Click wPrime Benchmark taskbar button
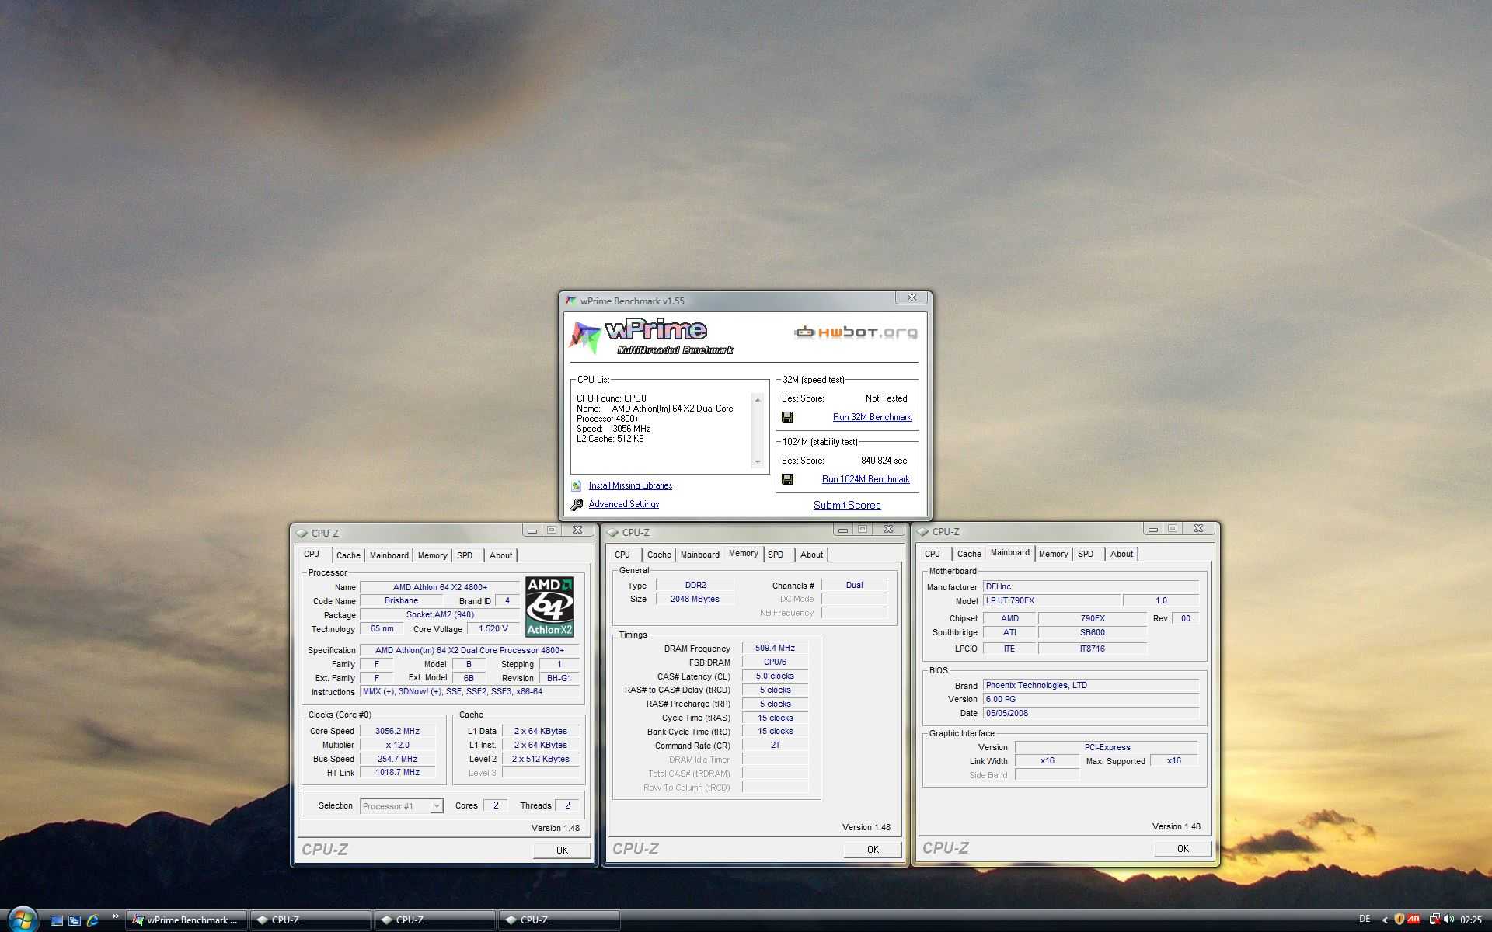The image size is (1492, 932). (186, 920)
